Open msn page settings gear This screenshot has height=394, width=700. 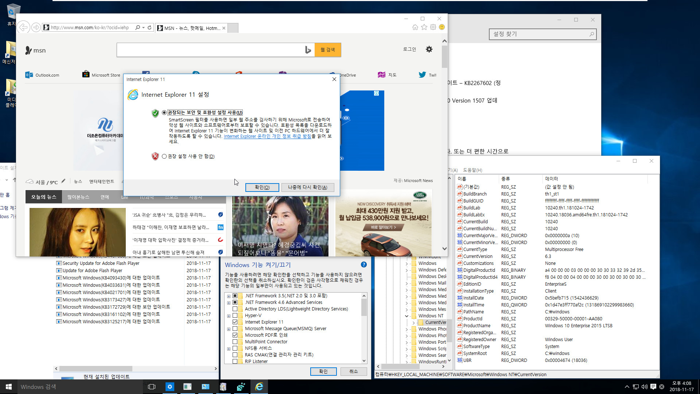click(429, 49)
